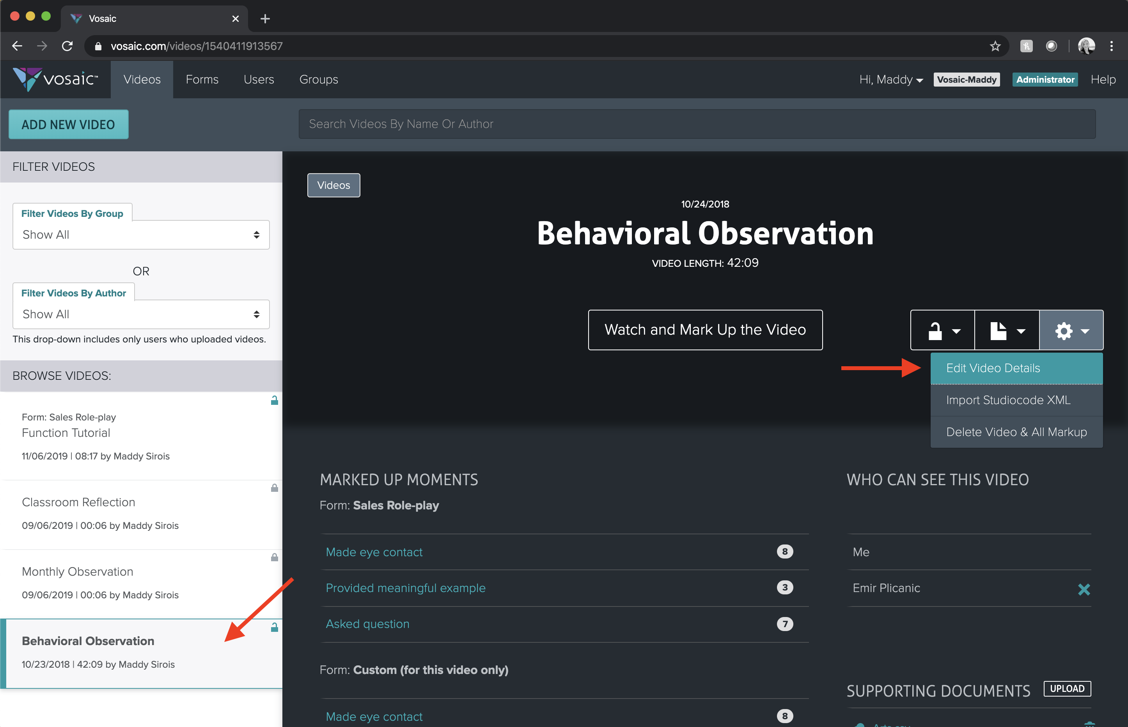This screenshot has height=727, width=1128.
Task: Remove Emir Plicanic with X icon
Action: pos(1084,589)
